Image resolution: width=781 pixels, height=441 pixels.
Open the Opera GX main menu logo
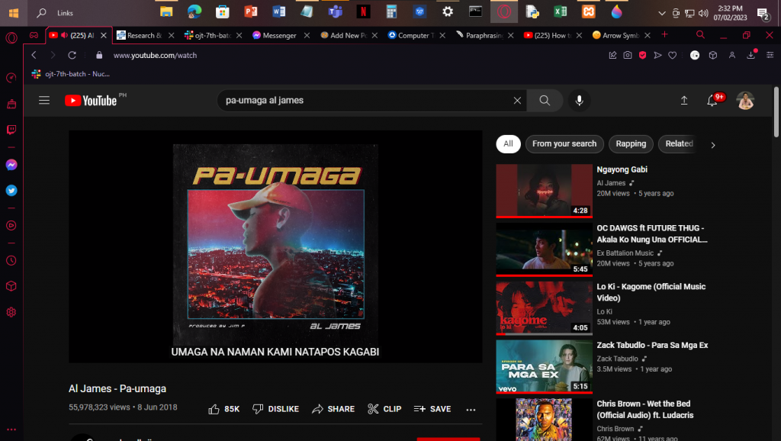[x=11, y=38]
